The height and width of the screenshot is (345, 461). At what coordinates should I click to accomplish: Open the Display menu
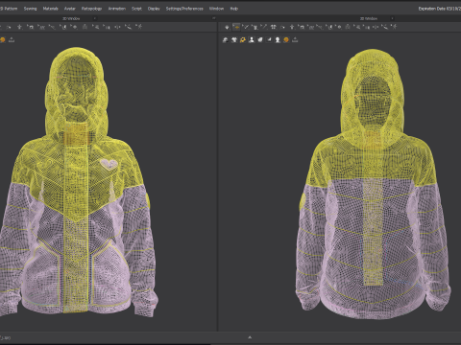tap(154, 9)
